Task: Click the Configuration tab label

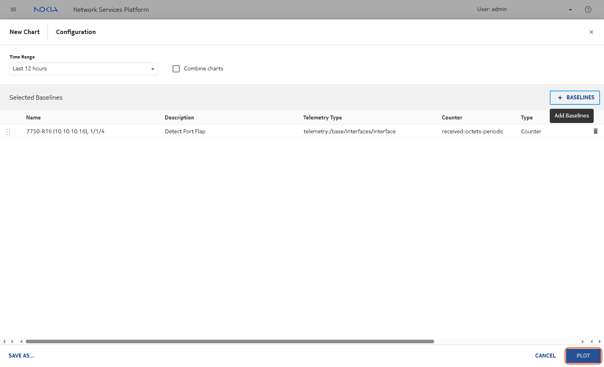Action: 76,32
